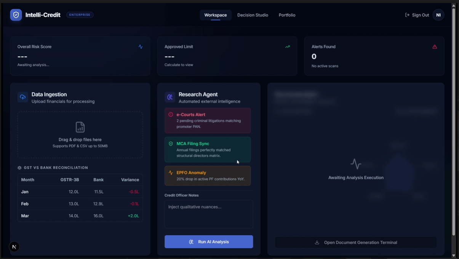
Task: Click the scales icon beside GST vs Bank Reconciliation
Action: coord(20,168)
